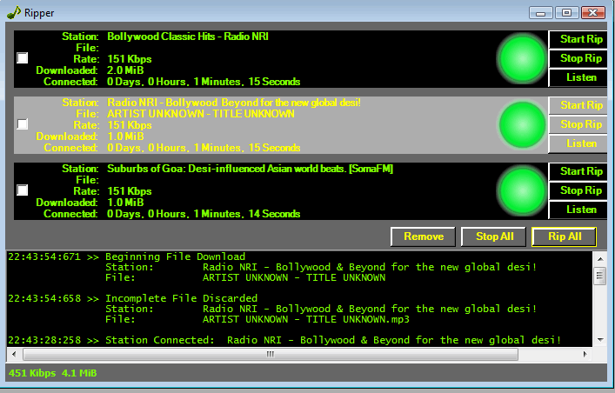Stop Rip for Suburbs of Goa station
615x393 pixels.
coord(578,190)
